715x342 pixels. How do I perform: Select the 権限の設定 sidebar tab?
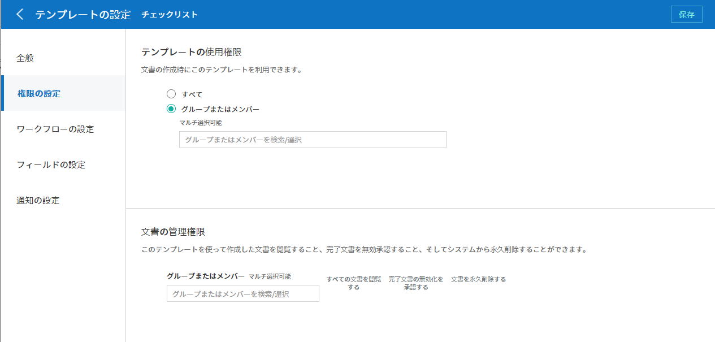tap(63, 93)
